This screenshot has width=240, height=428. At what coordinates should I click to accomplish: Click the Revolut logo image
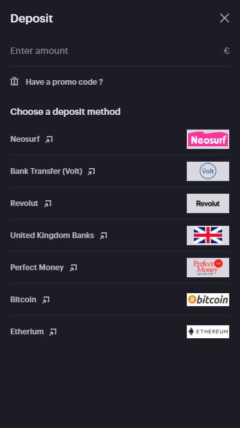(208, 203)
